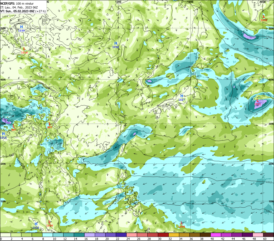Pick the pale yellow 0–2 legend swatch
This screenshot has width=274, height=241.
pos(5,235)
